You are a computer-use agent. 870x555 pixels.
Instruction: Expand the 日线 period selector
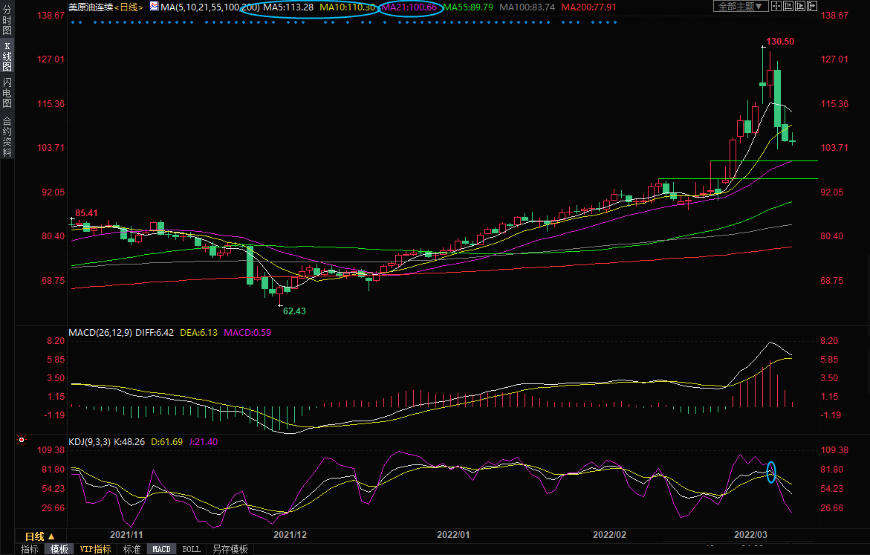tap(39, 536)
